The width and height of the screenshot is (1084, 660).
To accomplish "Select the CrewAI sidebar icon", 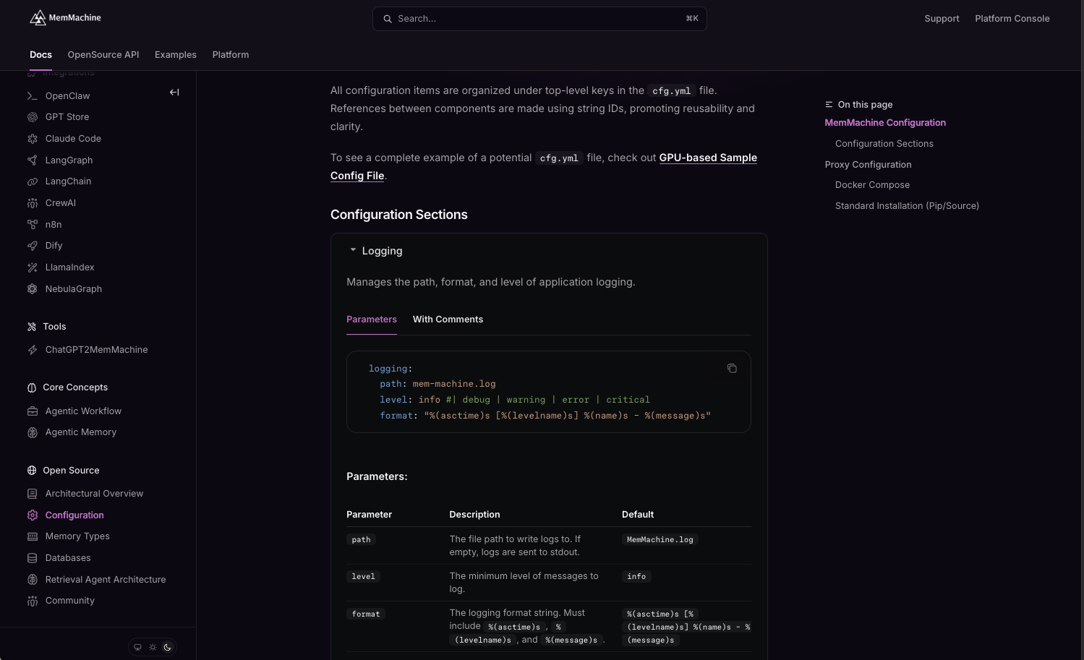I will tap(33, 203).
